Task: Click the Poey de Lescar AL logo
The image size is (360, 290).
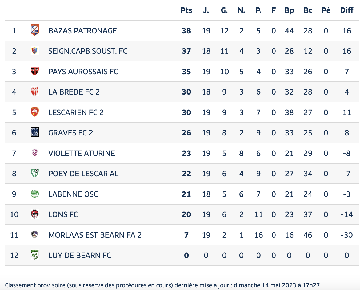Action: (x=35, y=173)
